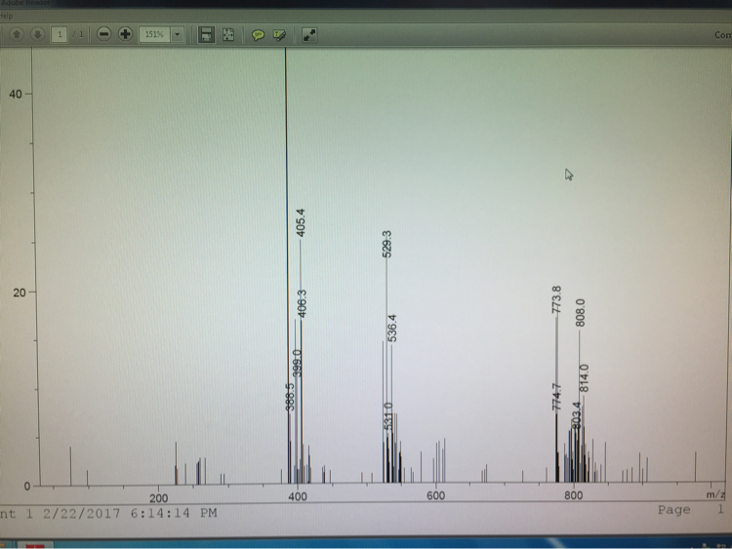Open the Help menu

pos(7,16)
